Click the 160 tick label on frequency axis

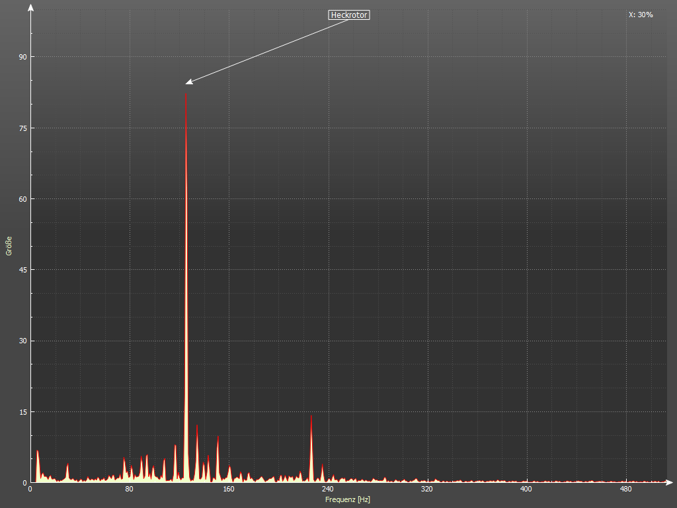[x=229, y=489]
